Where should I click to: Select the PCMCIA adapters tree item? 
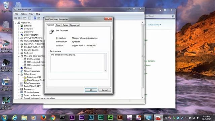pyautogui.click(x=32, y=83)
